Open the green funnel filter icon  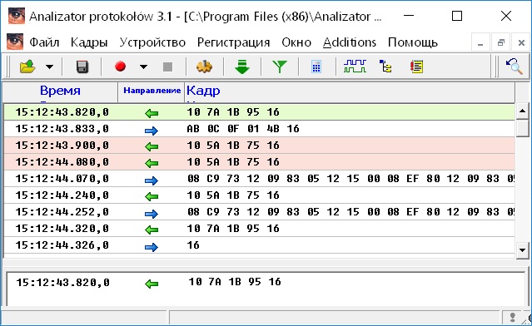click(280, 67)
